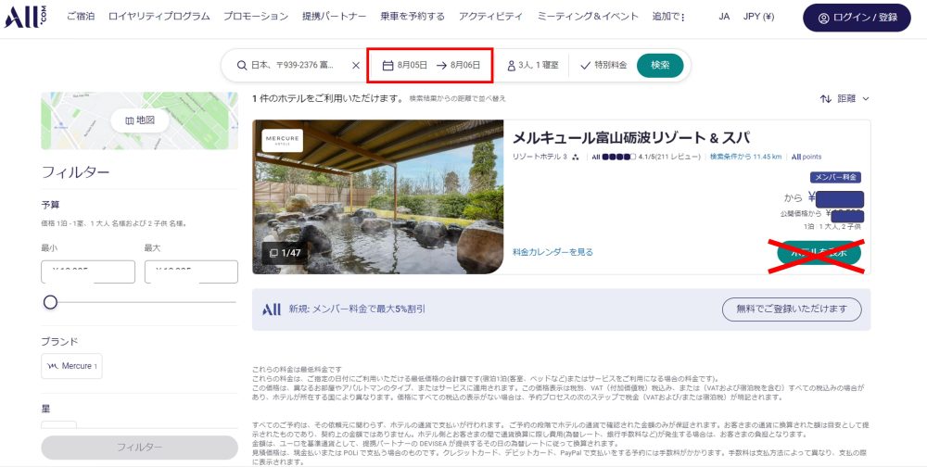This screenshot has width=927, height=467.
Task: Clear the destination with the X icon
Action: (356, 66)
